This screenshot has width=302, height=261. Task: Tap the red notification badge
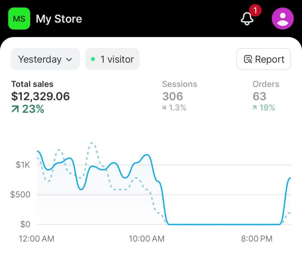point(255,11)
